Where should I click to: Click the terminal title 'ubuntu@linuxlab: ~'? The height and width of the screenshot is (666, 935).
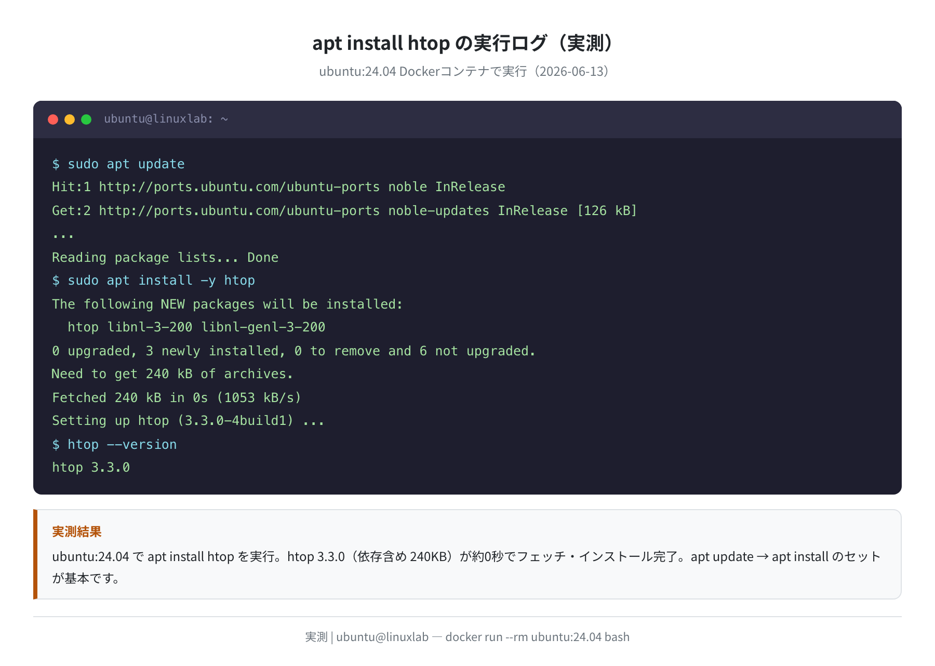pos(166,119)
